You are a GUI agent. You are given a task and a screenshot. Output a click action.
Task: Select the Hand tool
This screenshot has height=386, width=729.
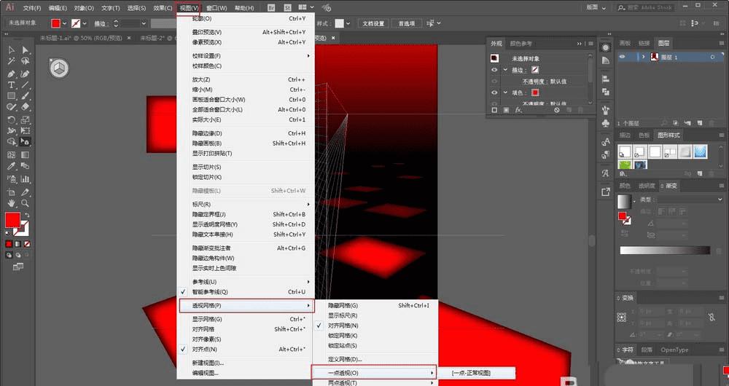[12, 203]
